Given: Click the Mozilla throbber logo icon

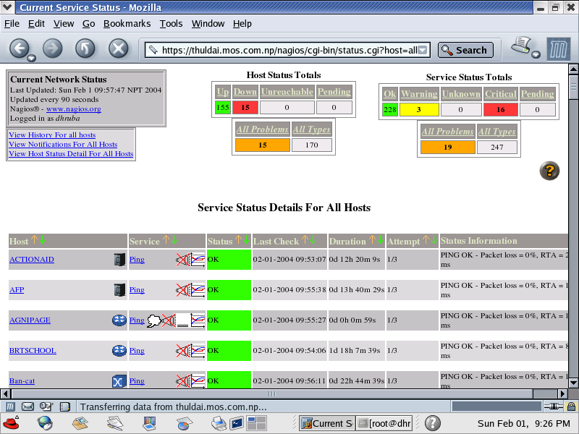Looking at the screenshot, I should [x=558, y=49].
